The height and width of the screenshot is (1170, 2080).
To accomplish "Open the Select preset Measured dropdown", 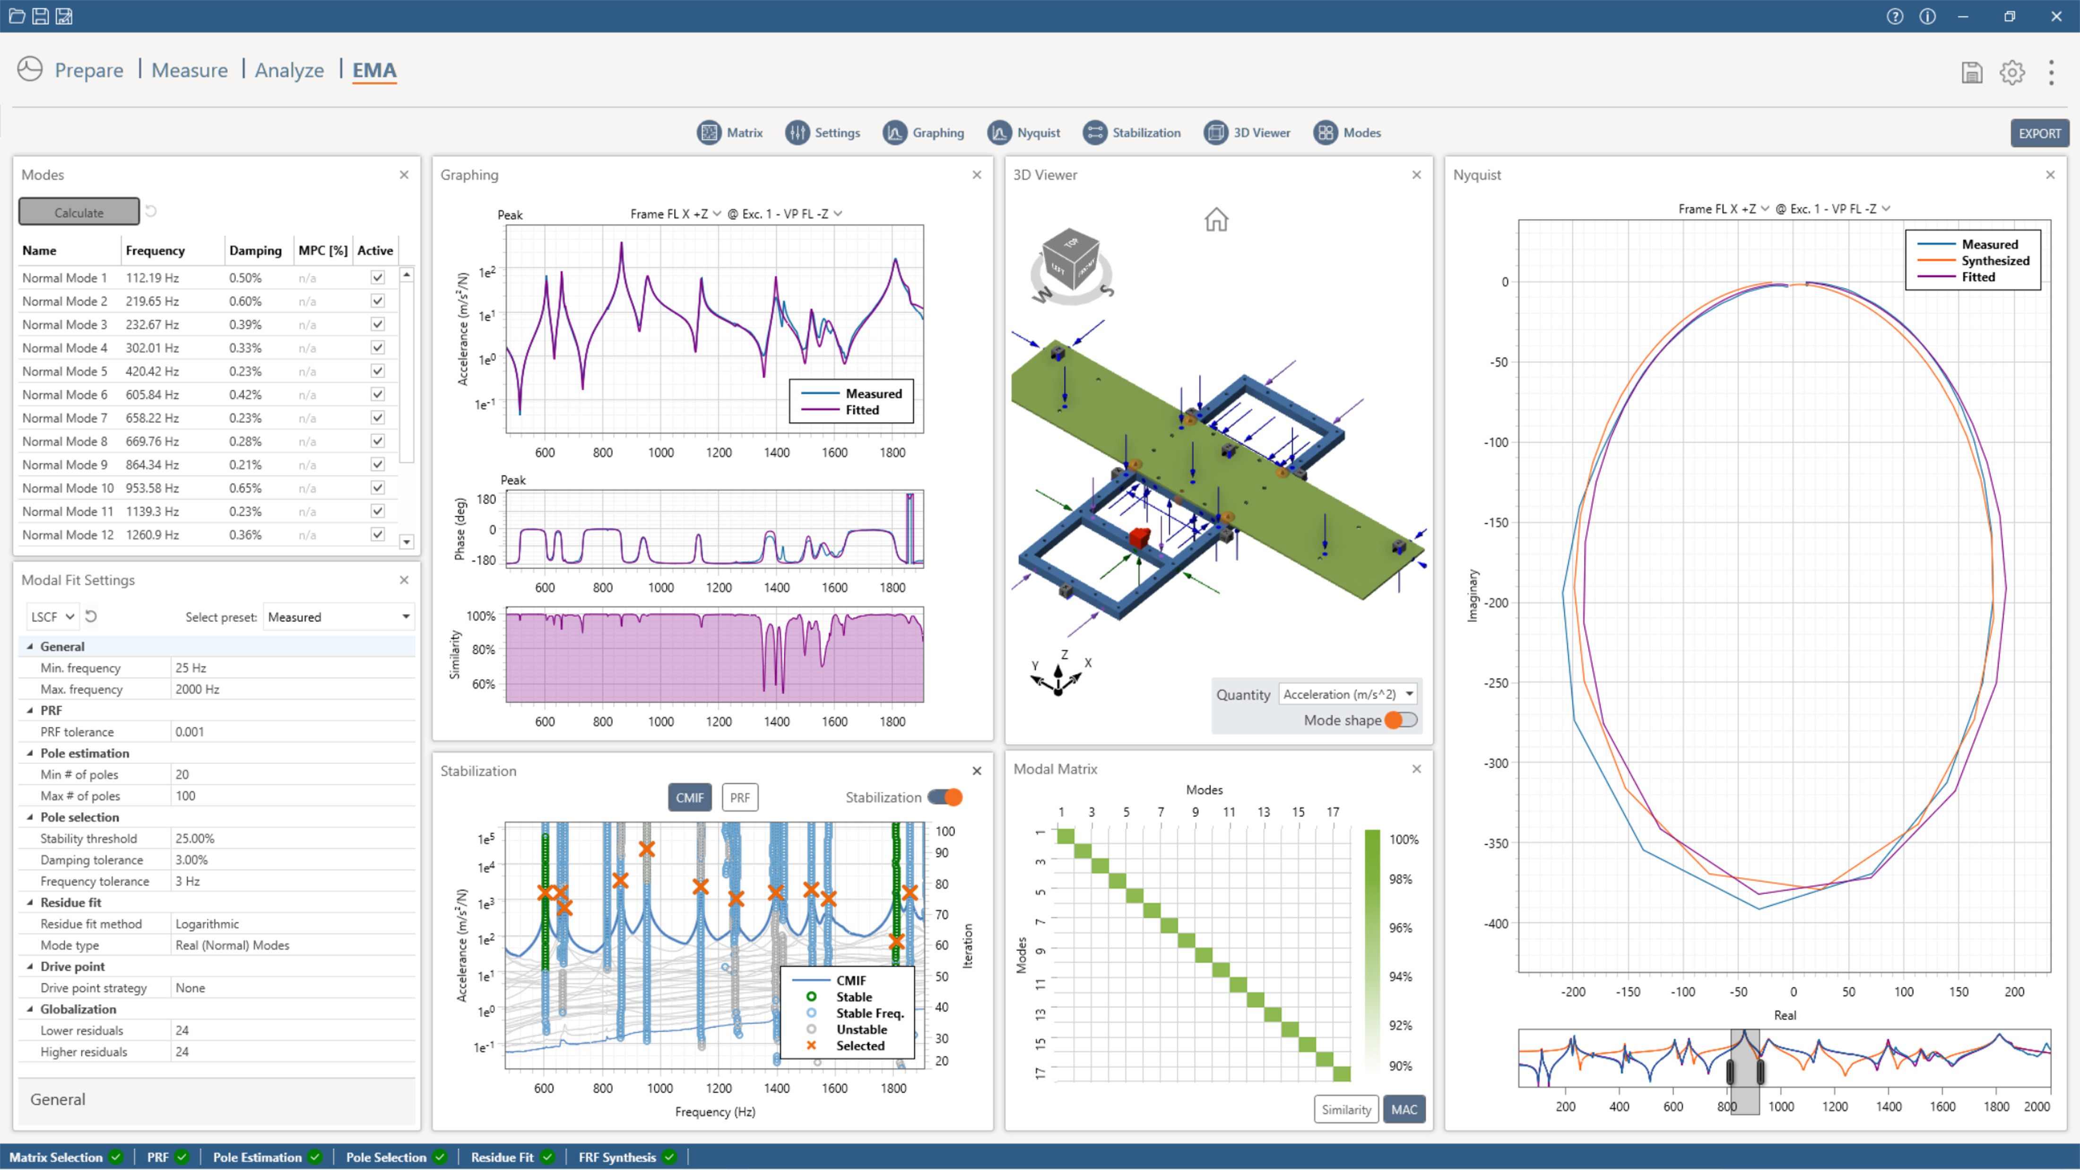I will pyautogui.click(x=338, y=617).
